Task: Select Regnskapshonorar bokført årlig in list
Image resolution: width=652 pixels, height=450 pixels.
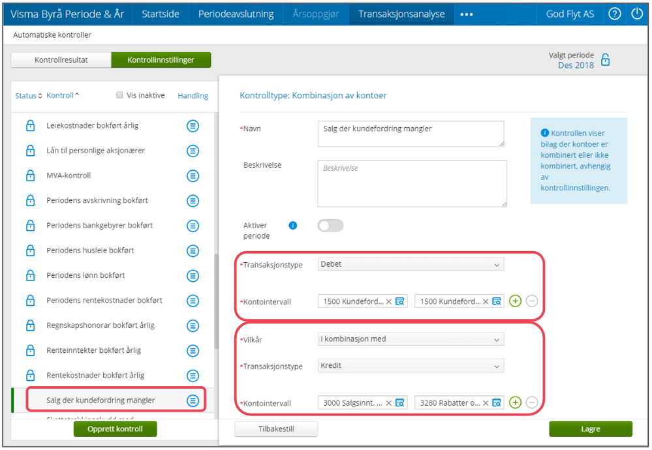Action: tap(101, 325)
